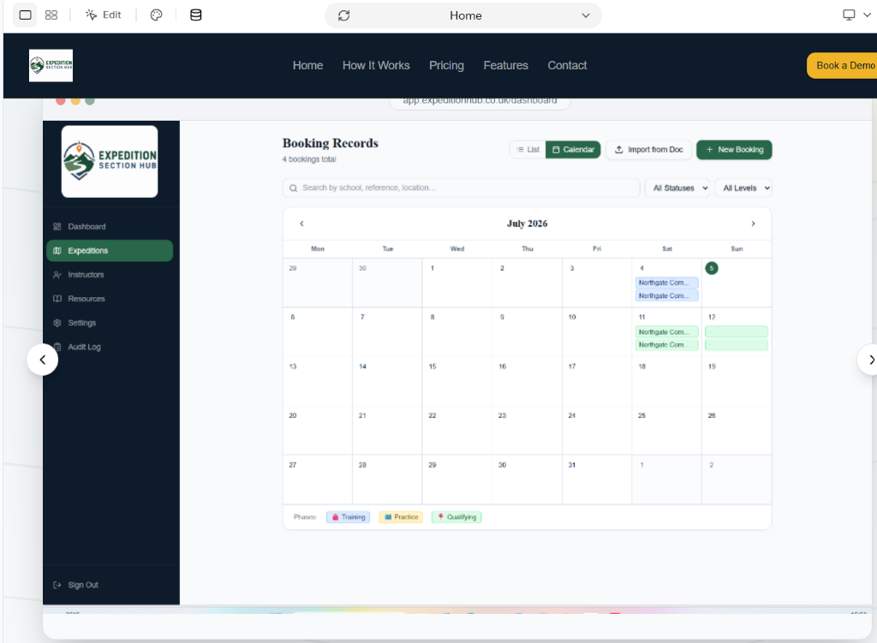Click the mockup browser address bar
Viewport: 877px width, 643px height.
[480, 101]
